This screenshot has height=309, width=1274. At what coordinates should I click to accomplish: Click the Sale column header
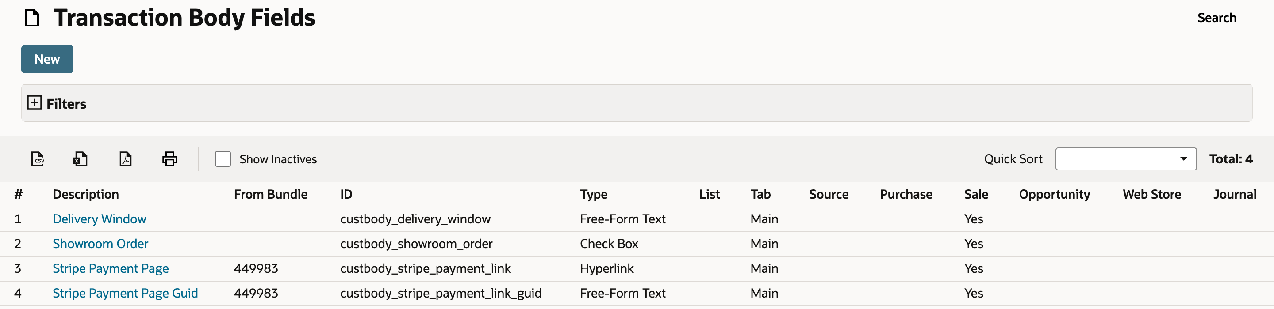(x=976, y=195)
